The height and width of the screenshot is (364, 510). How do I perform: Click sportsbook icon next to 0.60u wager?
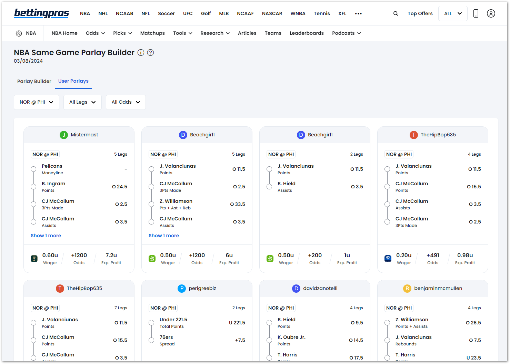pos(34,259)
